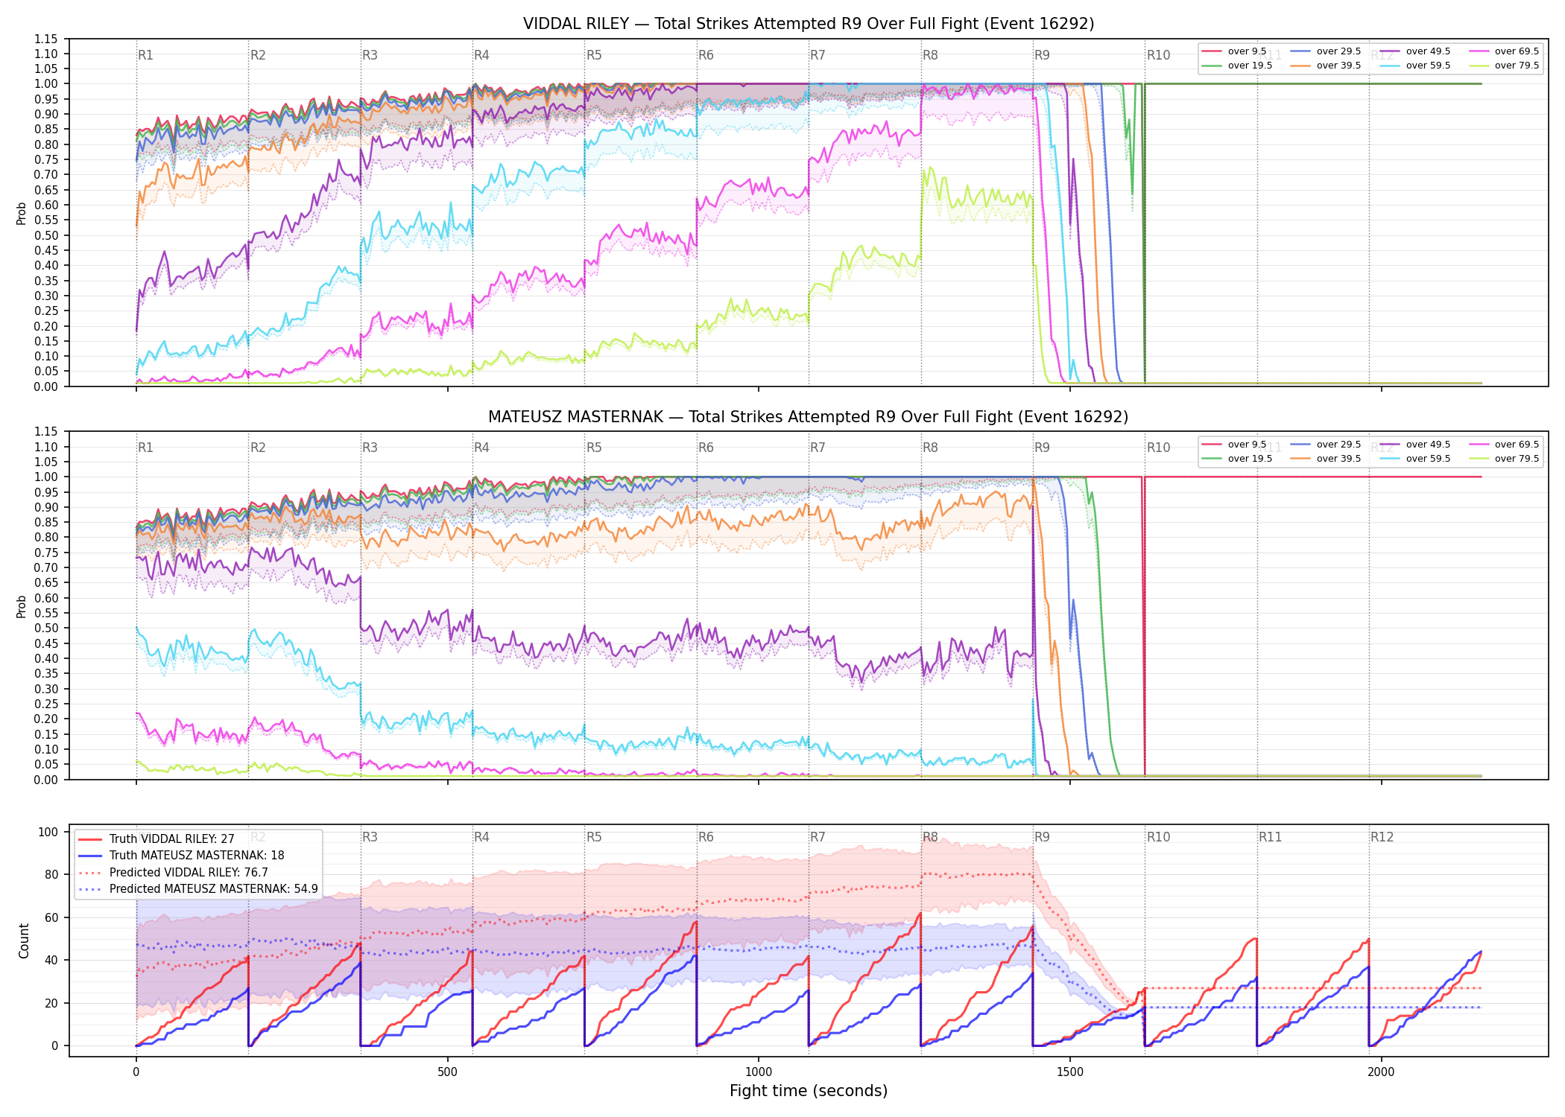Click the VIDDAL RILEY chart title

click(x=809, y=24)
